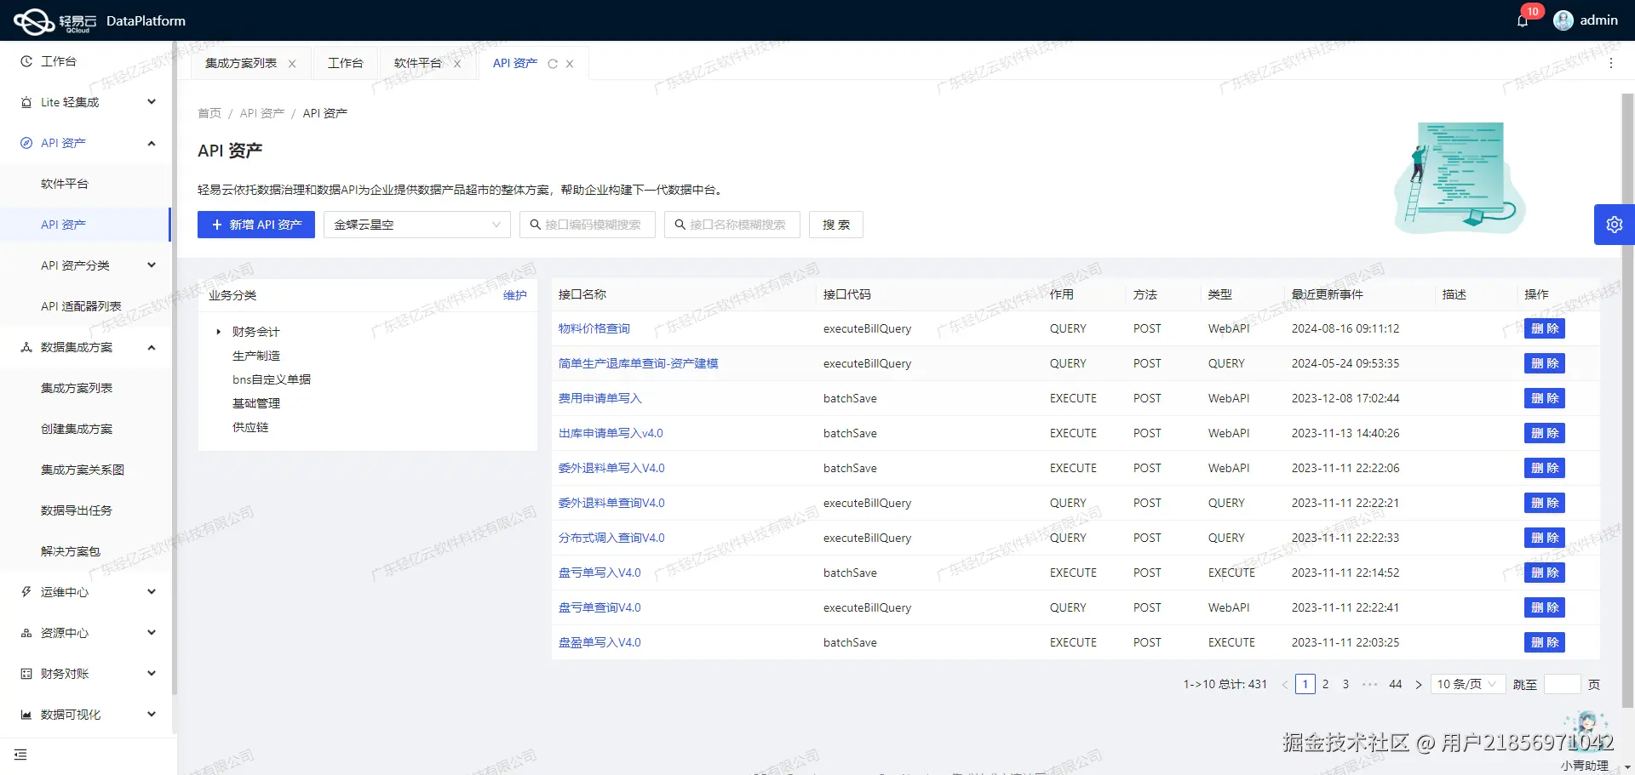
Task: Click the admin user avatar
Action: point(1563,20)
